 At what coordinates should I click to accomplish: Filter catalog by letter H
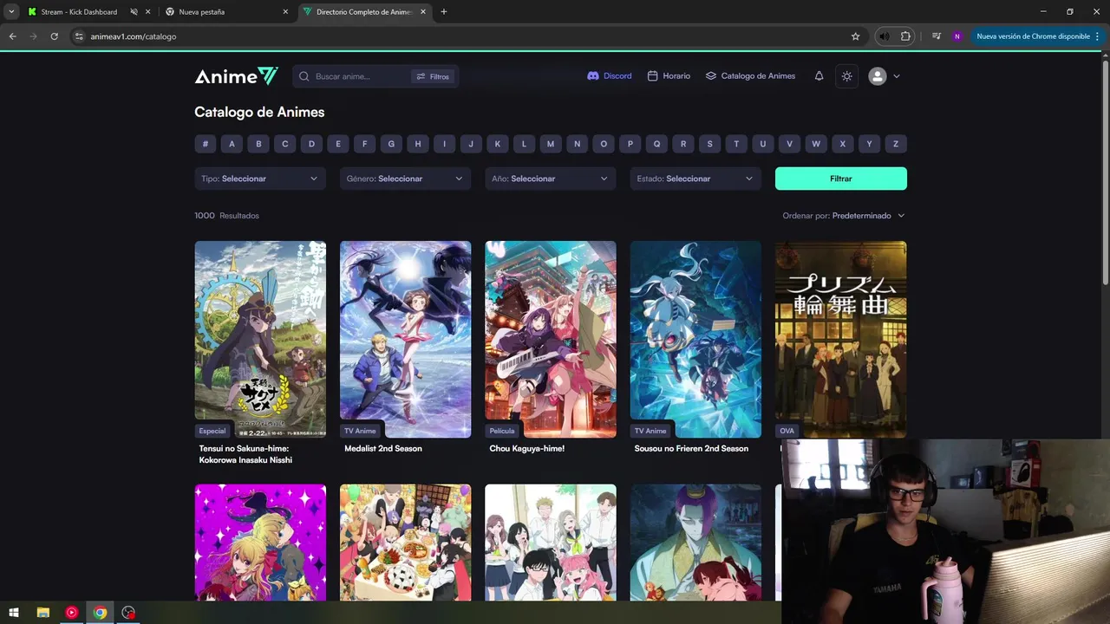pyautogui.click(x=418, y=144)
